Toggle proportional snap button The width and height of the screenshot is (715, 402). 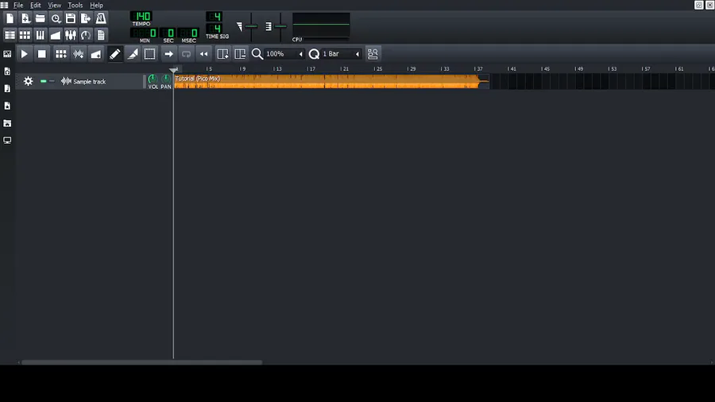373,54
